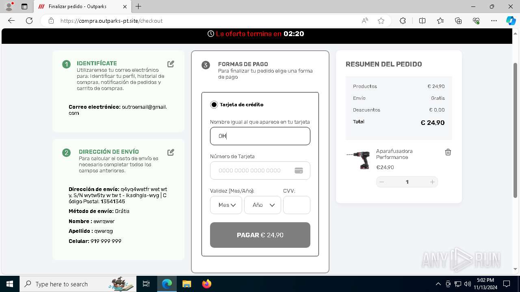Click the credit card icon in number field
Screen dimensions: 520x292
pos(299,171)
